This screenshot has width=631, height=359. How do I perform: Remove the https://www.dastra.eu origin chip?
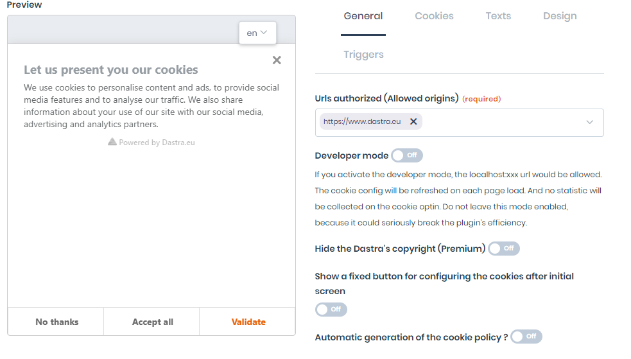(413, 121)
